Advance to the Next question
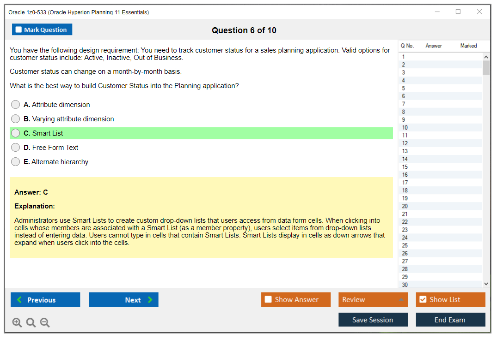The height and width of the screenshot is (339, 497). [x=123, y=300]
